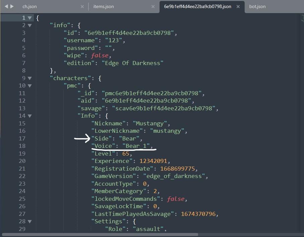Close the ch.json tab

(x=82, y=7)
